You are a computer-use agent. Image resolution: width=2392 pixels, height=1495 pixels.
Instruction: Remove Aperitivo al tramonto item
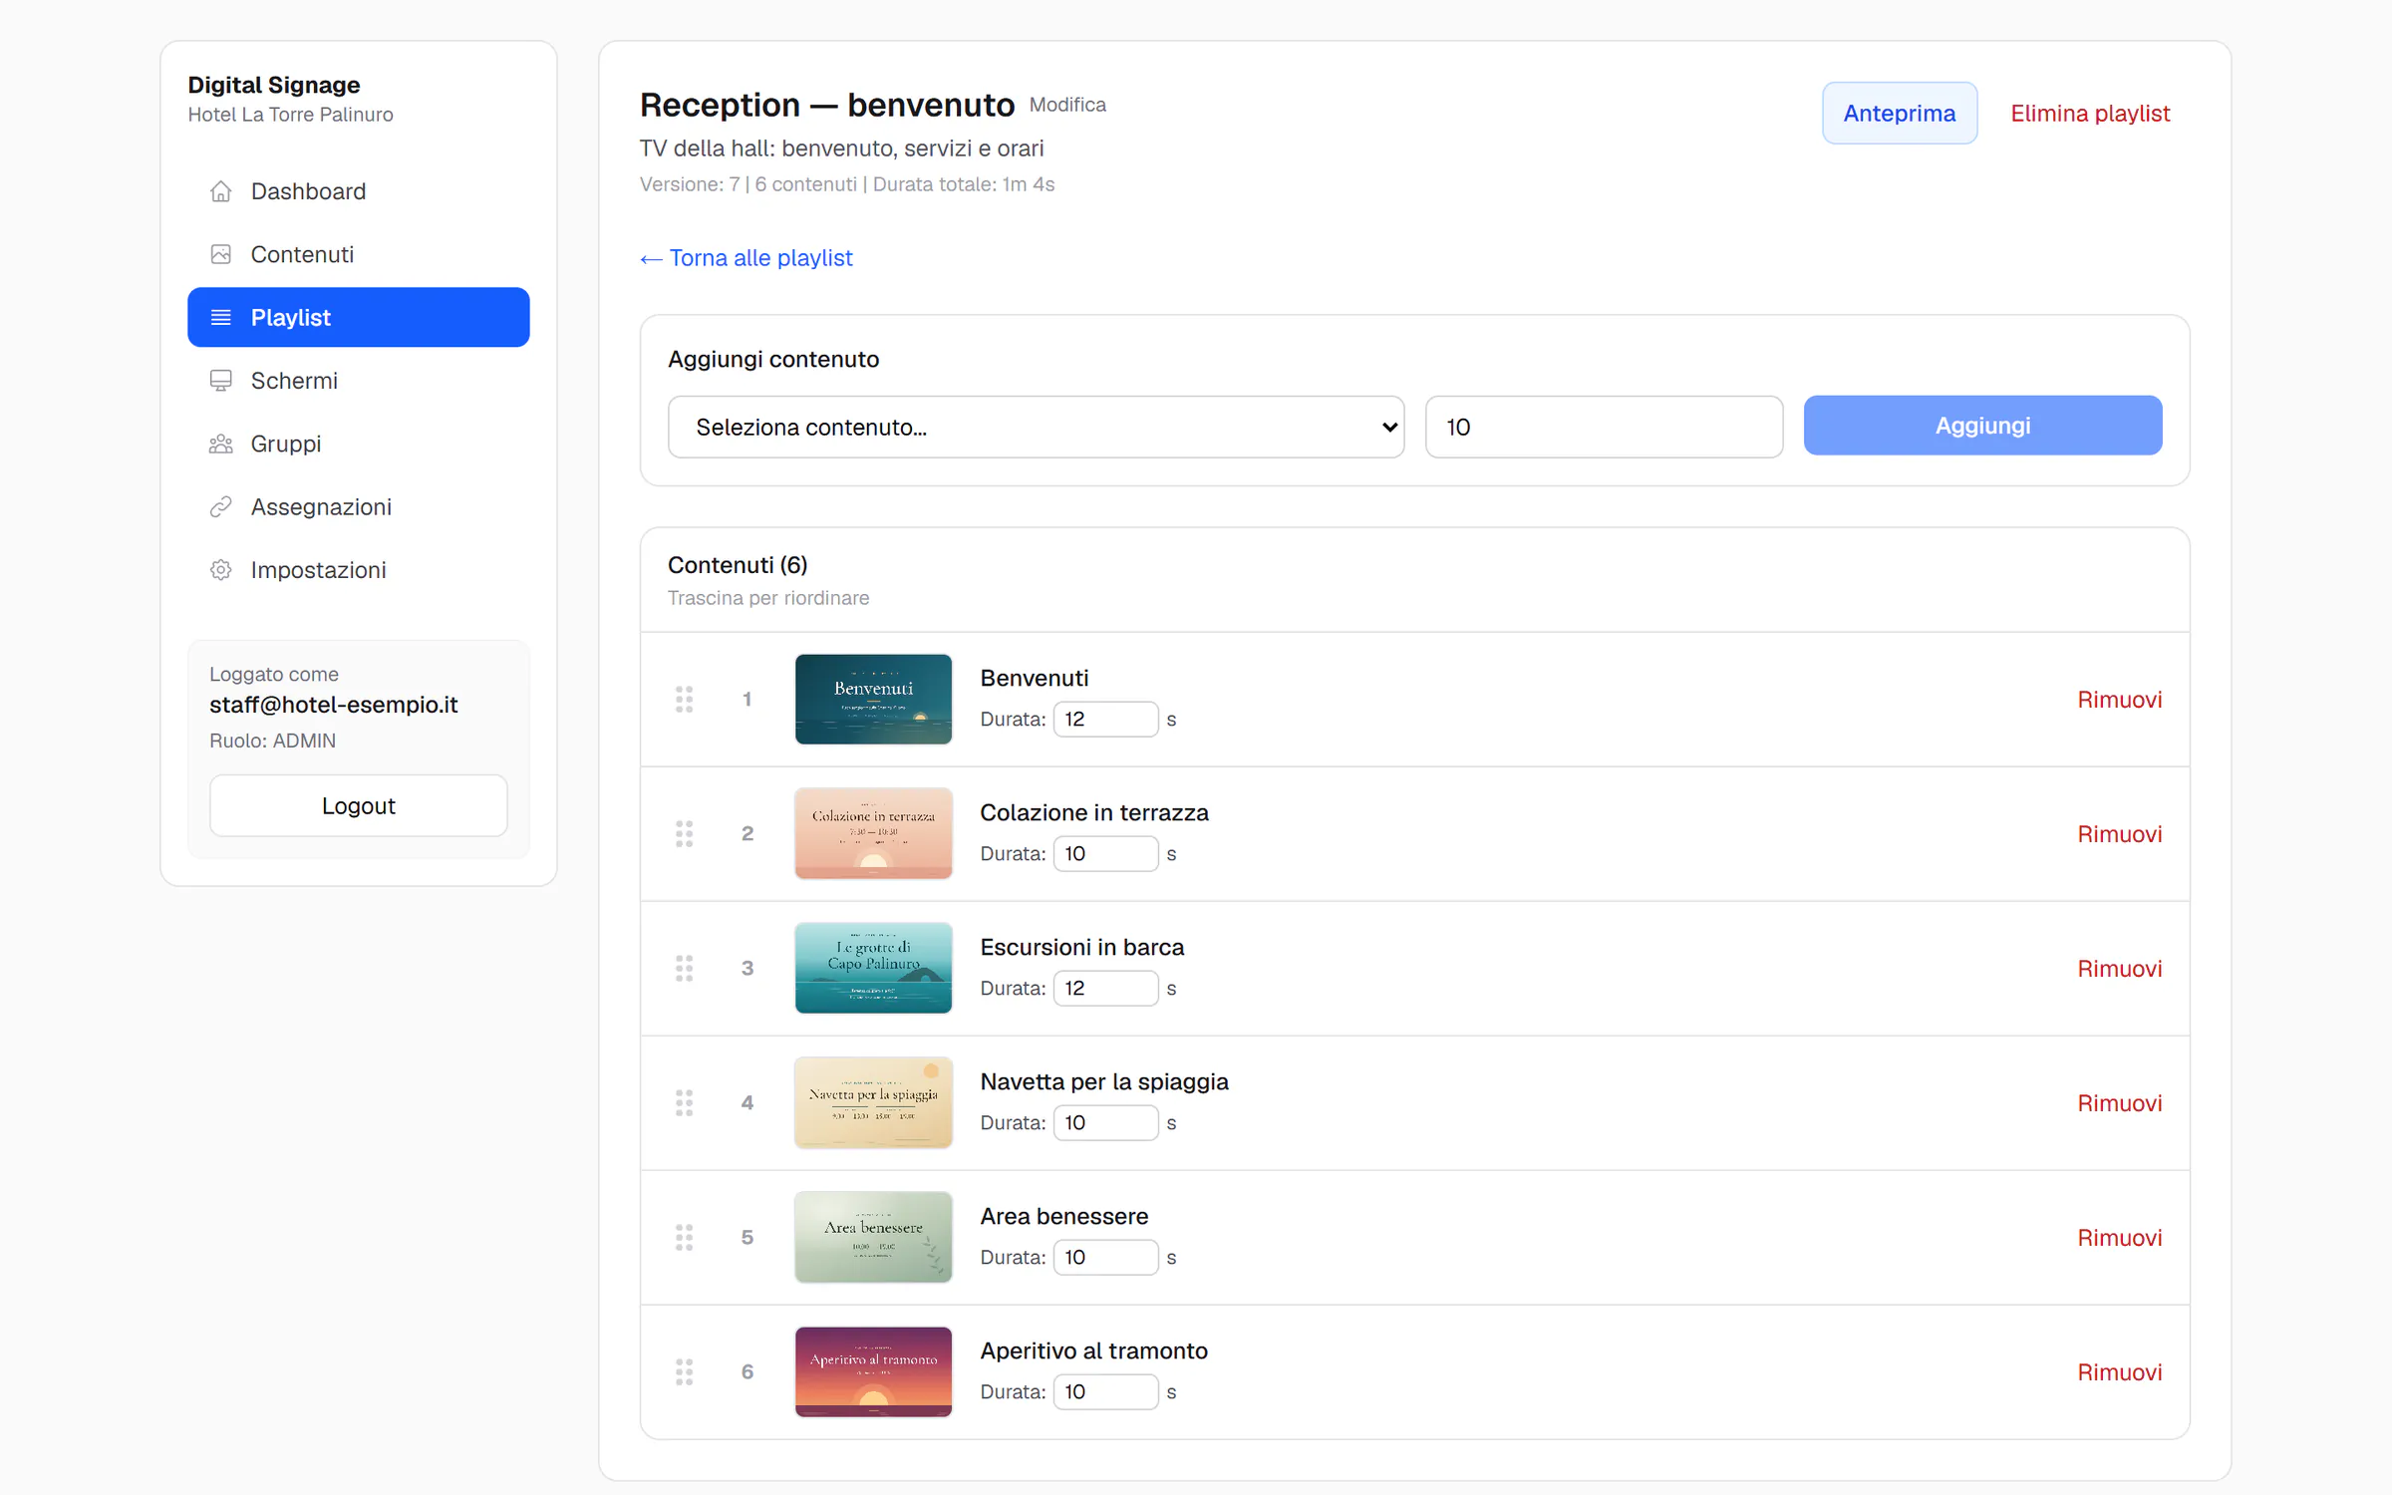(x=2119, y=1371)
